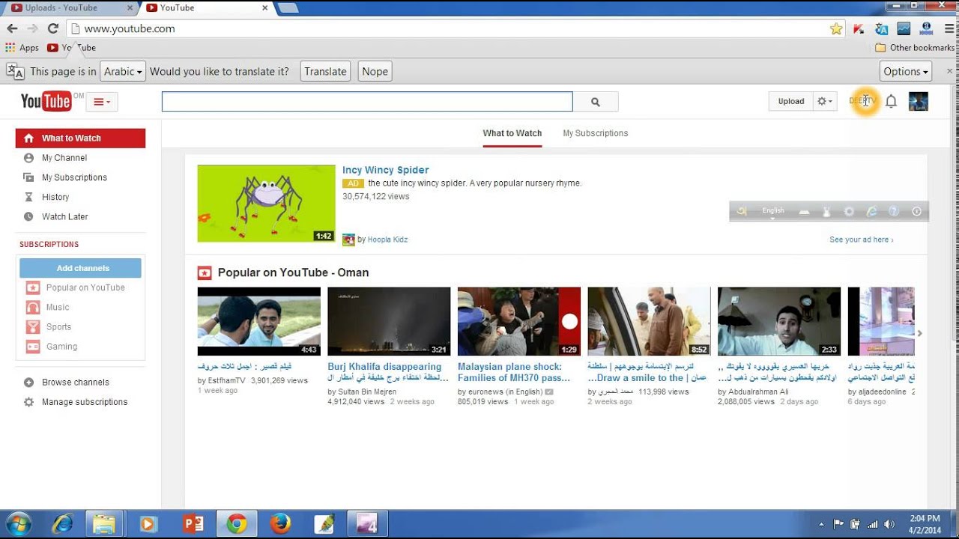Viewport: 959px width, 539px height.
Task: Open the Malaysian plane shock video title
Action: pos(514,372)
